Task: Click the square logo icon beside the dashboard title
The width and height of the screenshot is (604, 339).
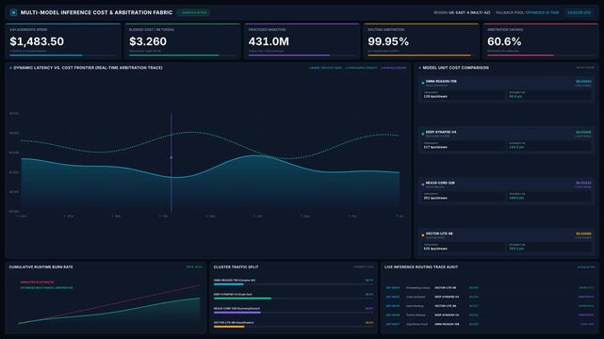Action: tap(13, 12)
